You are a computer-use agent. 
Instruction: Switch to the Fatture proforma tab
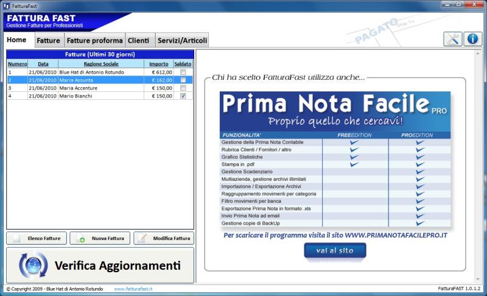point(94,41)
